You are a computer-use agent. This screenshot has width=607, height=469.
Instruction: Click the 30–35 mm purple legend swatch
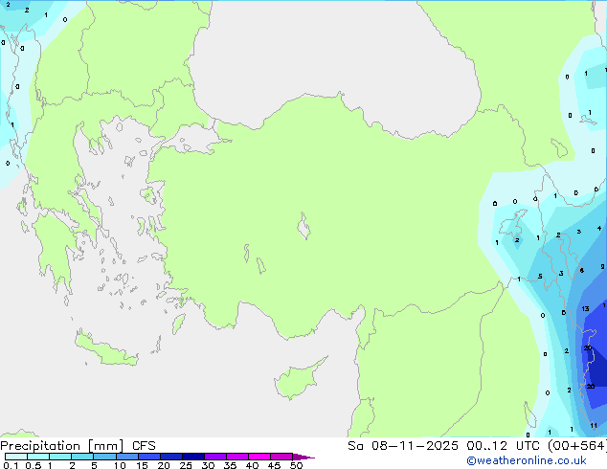tap(214, 457)
